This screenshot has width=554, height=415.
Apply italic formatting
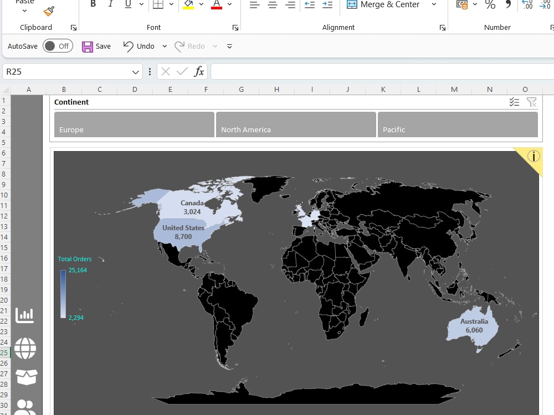click(x=111, y=4)
